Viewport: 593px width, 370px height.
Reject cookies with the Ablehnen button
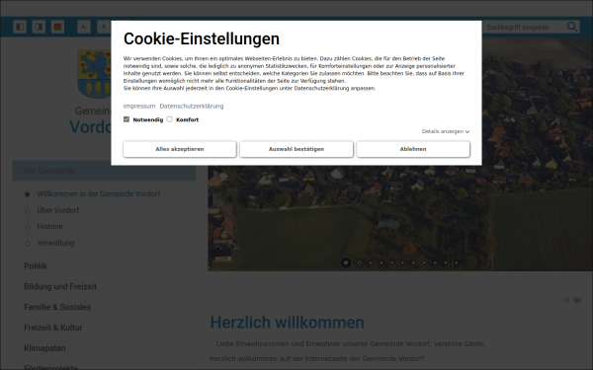click(x=413, y=149)
